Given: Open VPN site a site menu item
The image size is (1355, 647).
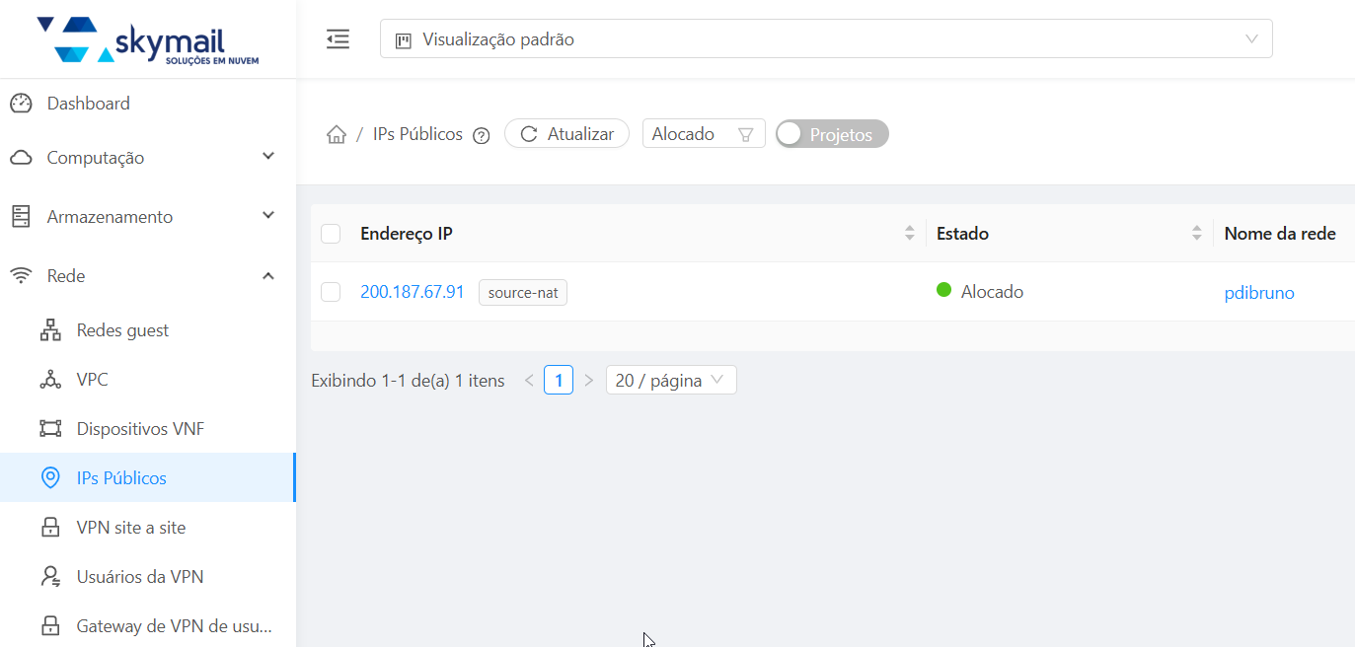Looking at the screenshot, I should click(x=131, y=528).
